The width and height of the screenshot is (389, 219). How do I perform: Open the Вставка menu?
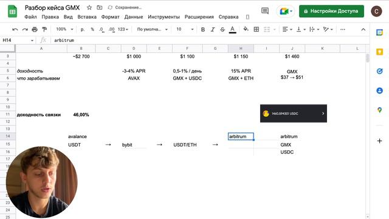[87, 17]
